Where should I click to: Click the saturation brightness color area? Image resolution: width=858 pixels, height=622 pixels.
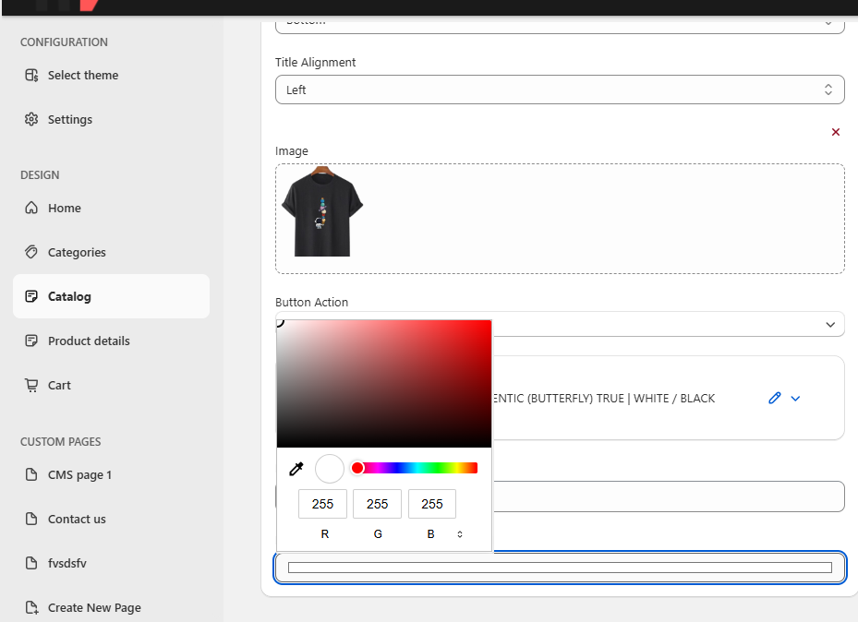[x=384, y=384]
